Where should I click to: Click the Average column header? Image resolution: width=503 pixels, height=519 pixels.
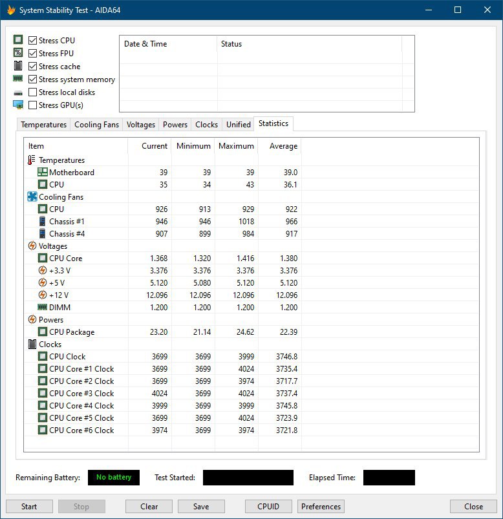click(x=280, y=146)
